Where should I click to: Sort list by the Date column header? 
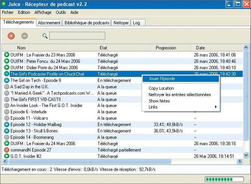tap(201, 48)
